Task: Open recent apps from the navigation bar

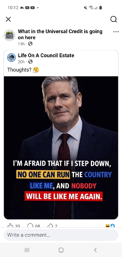Action: point(27,250)
